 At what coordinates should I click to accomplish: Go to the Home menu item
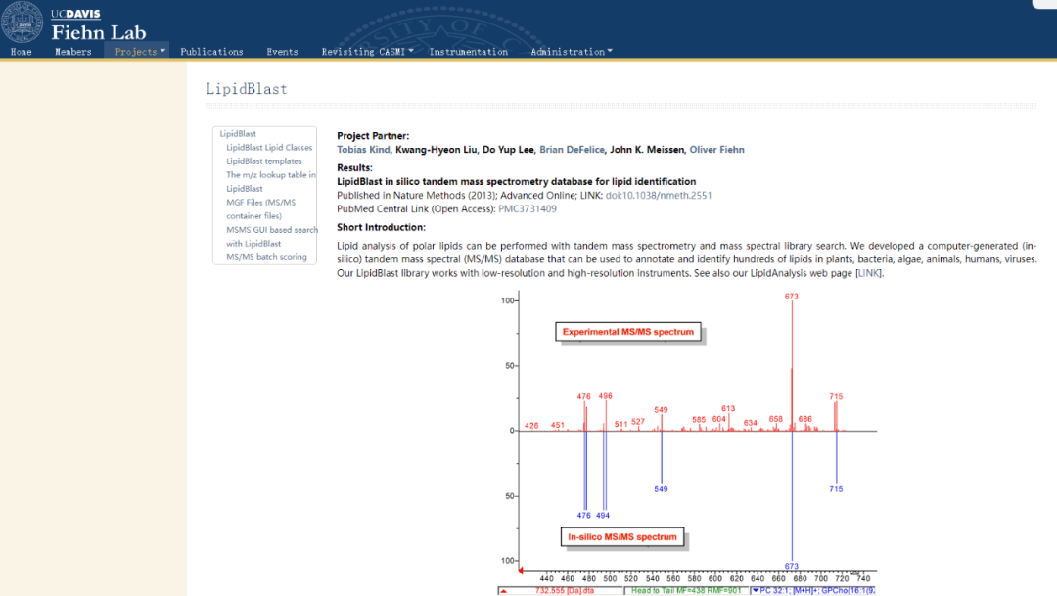click(21, 51)
